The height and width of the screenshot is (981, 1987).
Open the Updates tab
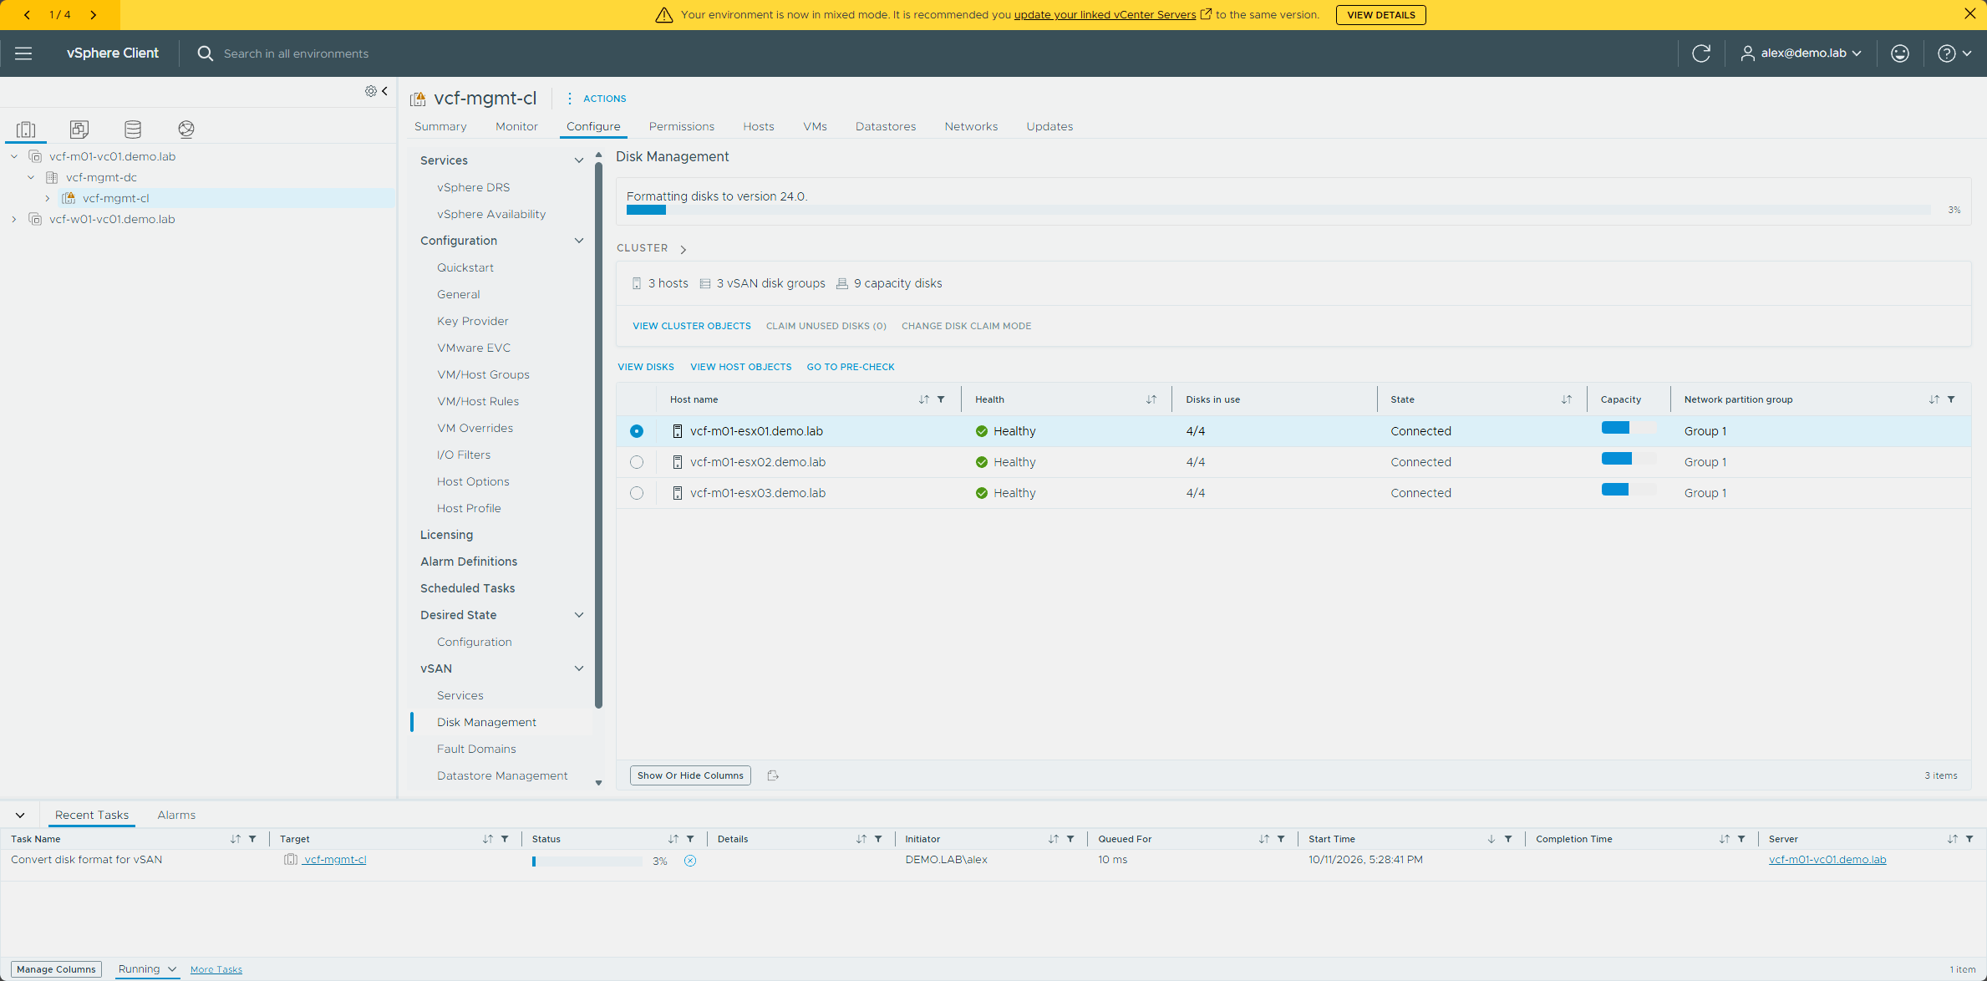1049,126
